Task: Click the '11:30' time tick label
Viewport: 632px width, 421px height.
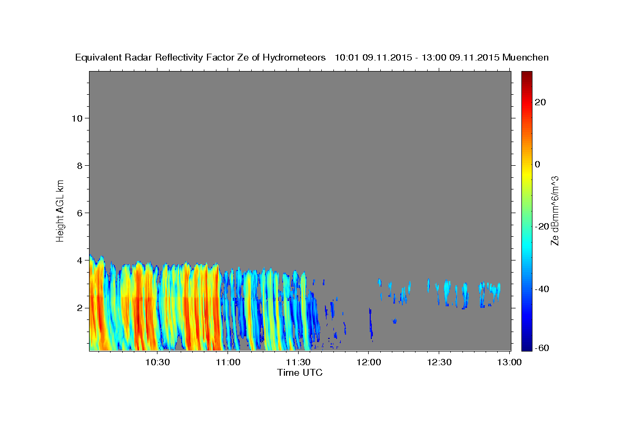Action: 299,362
